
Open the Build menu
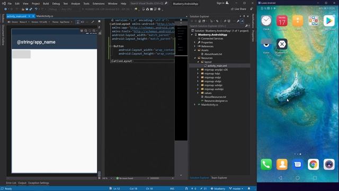pyautogui.click(x=46, y=4)
